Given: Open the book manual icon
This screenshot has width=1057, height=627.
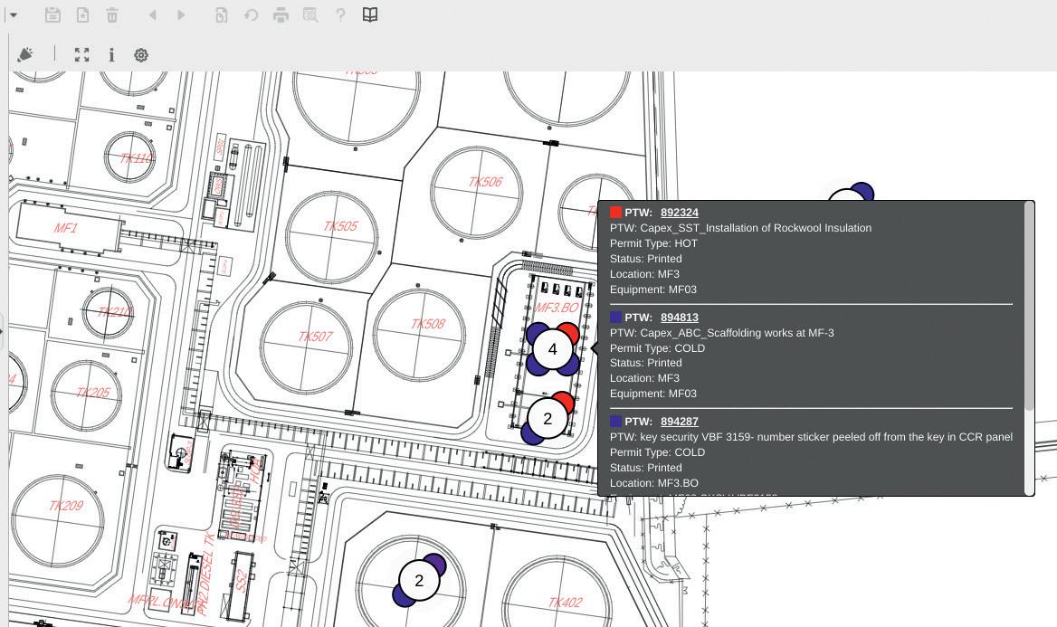Looking at the screenshot, I should [x=370, y=15].
